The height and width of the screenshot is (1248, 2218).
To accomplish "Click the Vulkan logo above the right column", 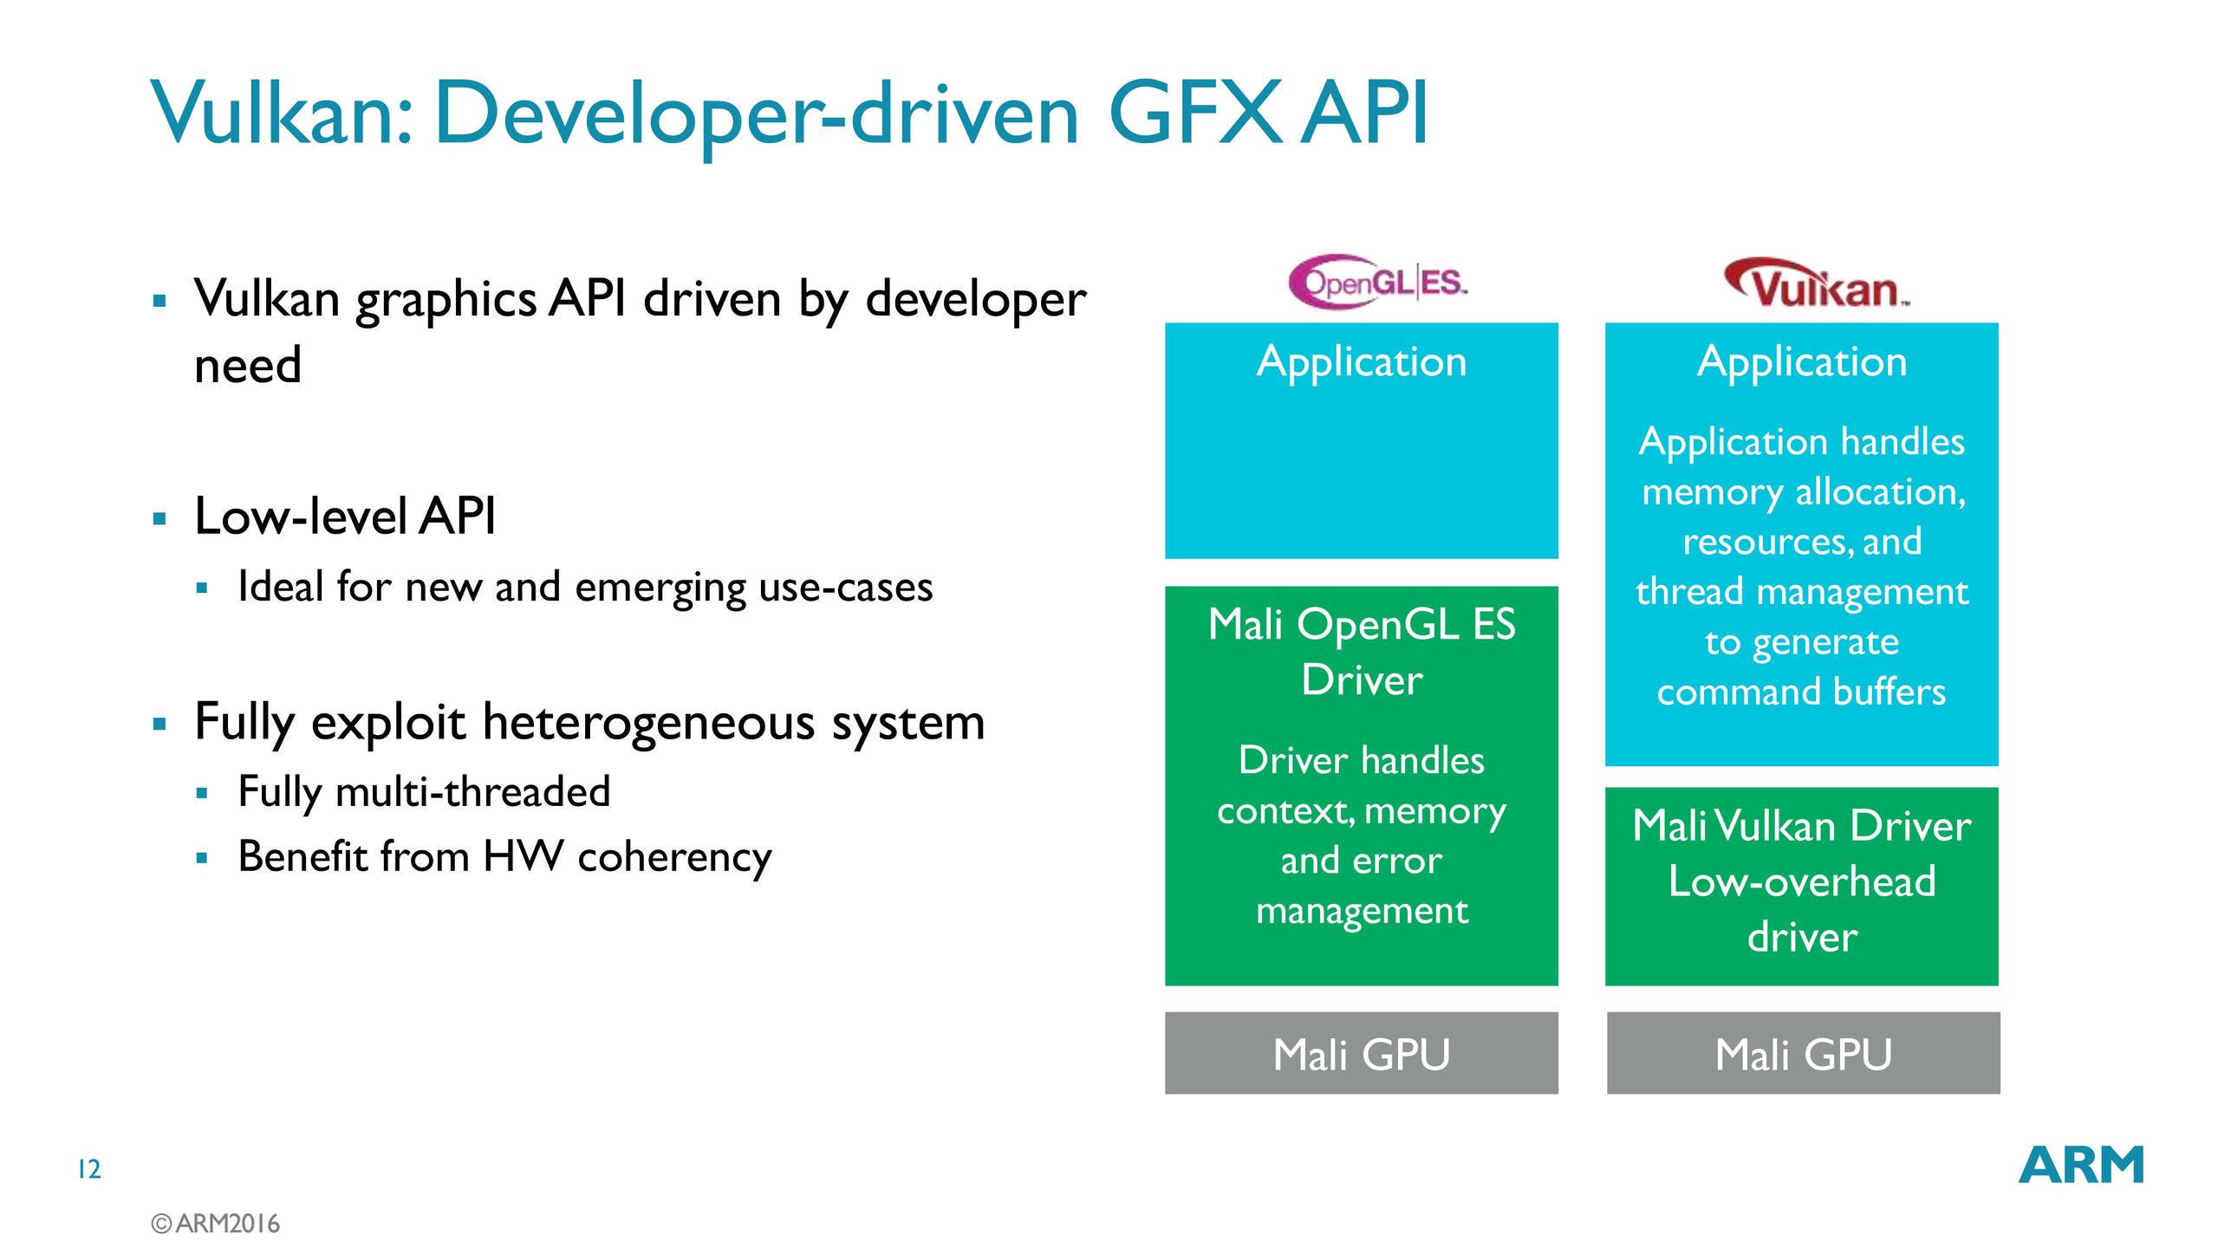I will point(1817,283).
